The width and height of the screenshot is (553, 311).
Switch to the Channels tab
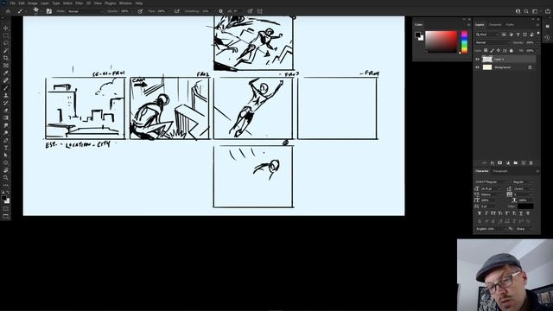495,25
